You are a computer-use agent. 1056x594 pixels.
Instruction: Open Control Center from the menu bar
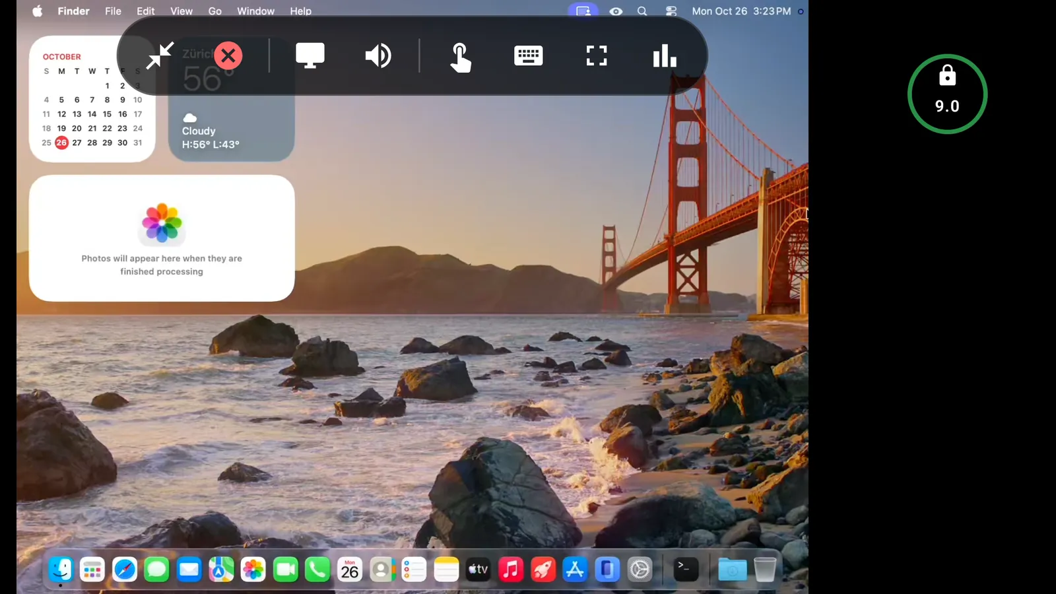[671, 11]
